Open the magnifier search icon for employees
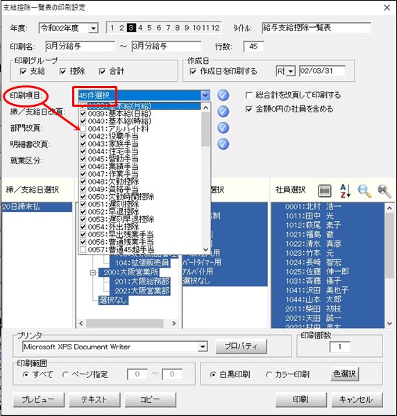 (x=364, y=191)
